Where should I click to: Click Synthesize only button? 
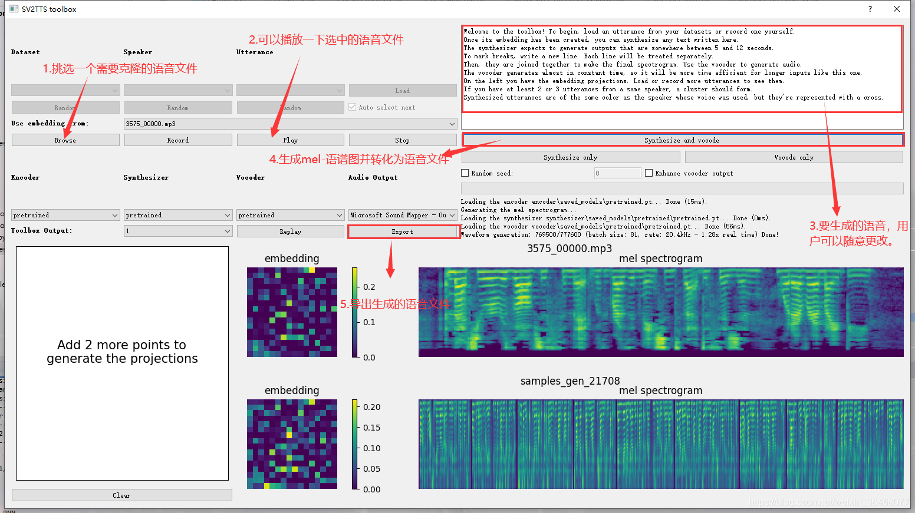point(571,157)
